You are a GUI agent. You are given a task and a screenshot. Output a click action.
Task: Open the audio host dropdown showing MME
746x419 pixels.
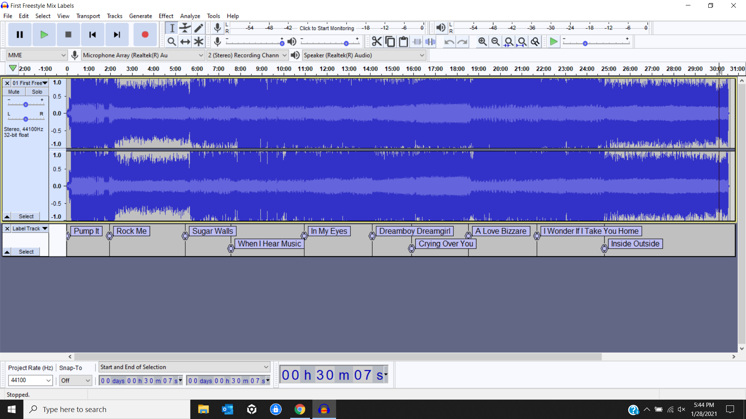coord(36,55)
